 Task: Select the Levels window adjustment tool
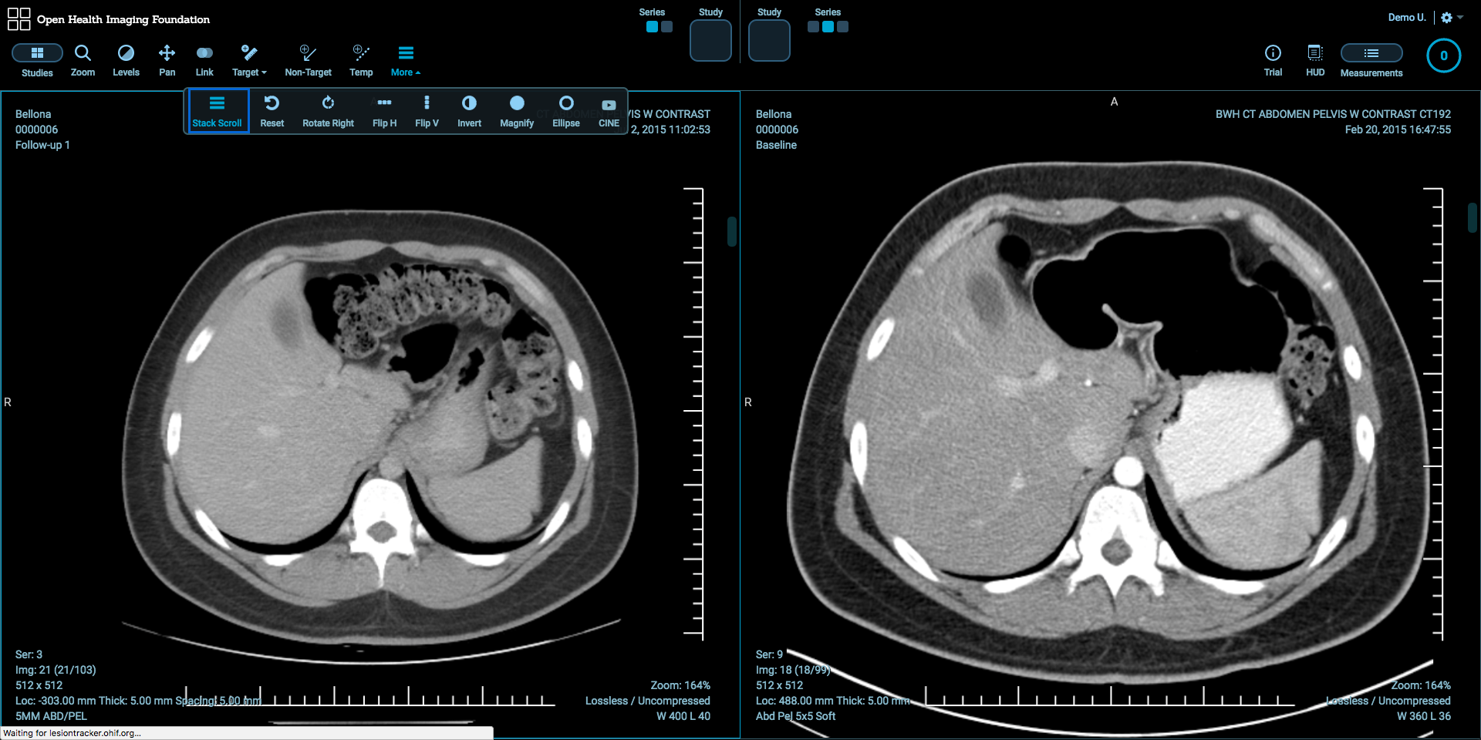tap(126, 60)
